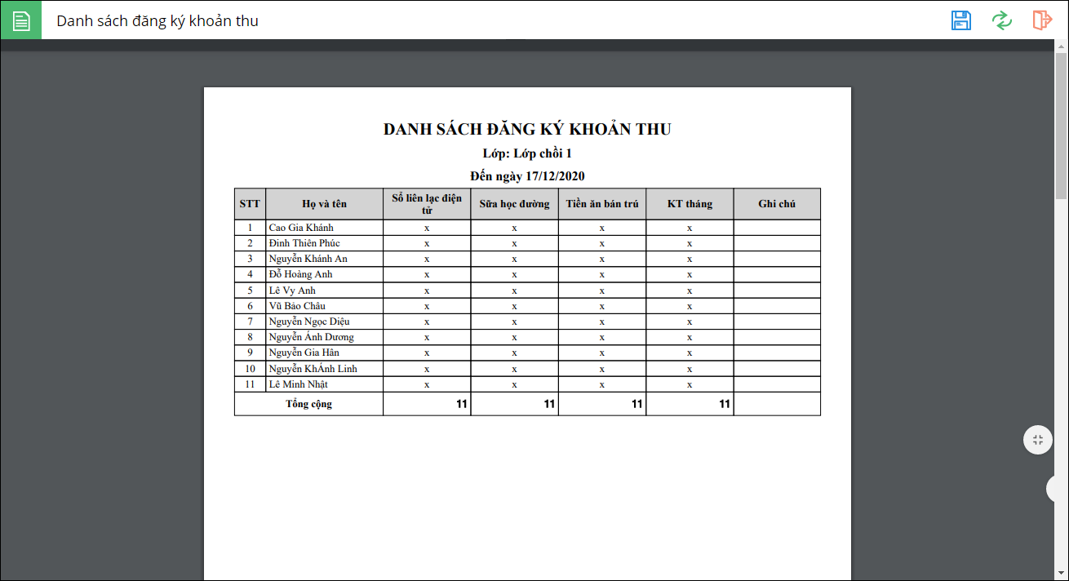
Task: Select the name "Cao Gia Khánh"
Action: coord(301,228)
